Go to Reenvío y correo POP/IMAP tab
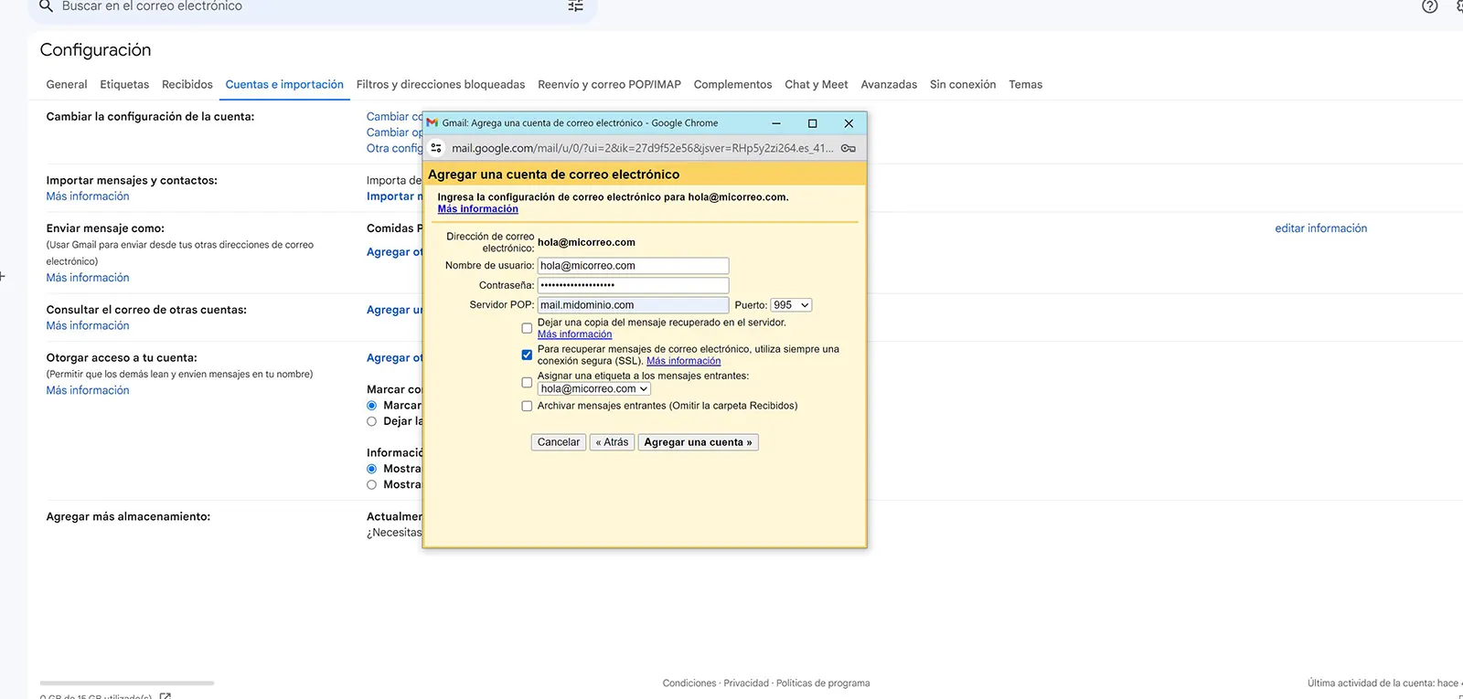1463x699 pixels. 609,84
